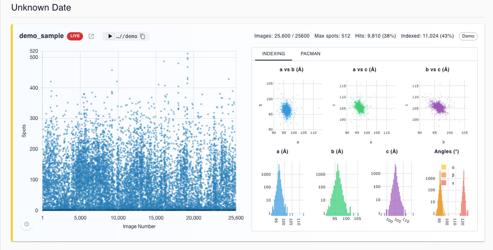493x250 pixels.
Task: Click the 'a (Å)' histogram
Action: (x=287, y=188)
